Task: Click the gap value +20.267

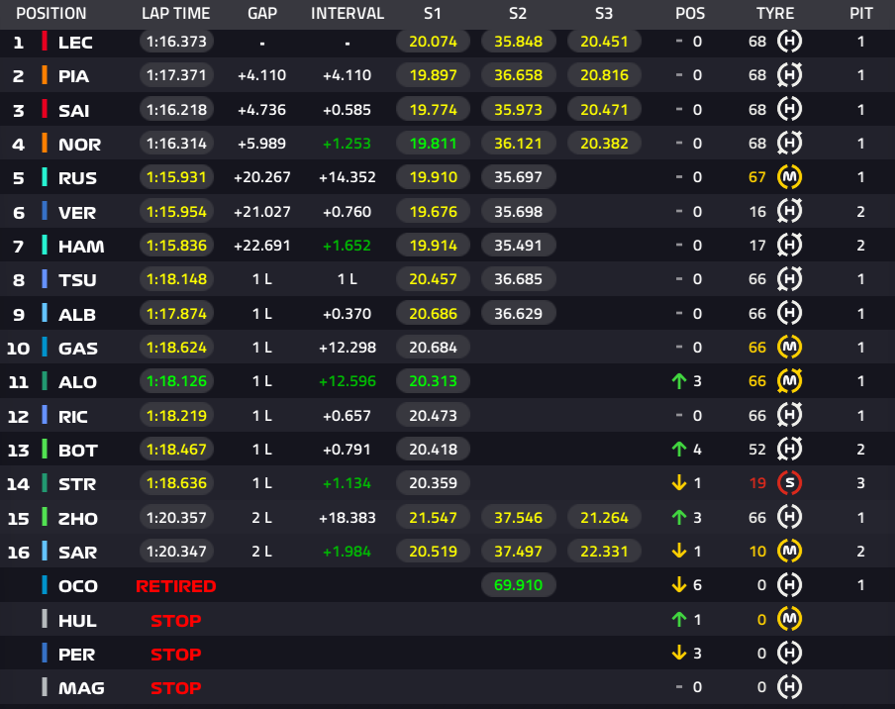Action: 262,177
